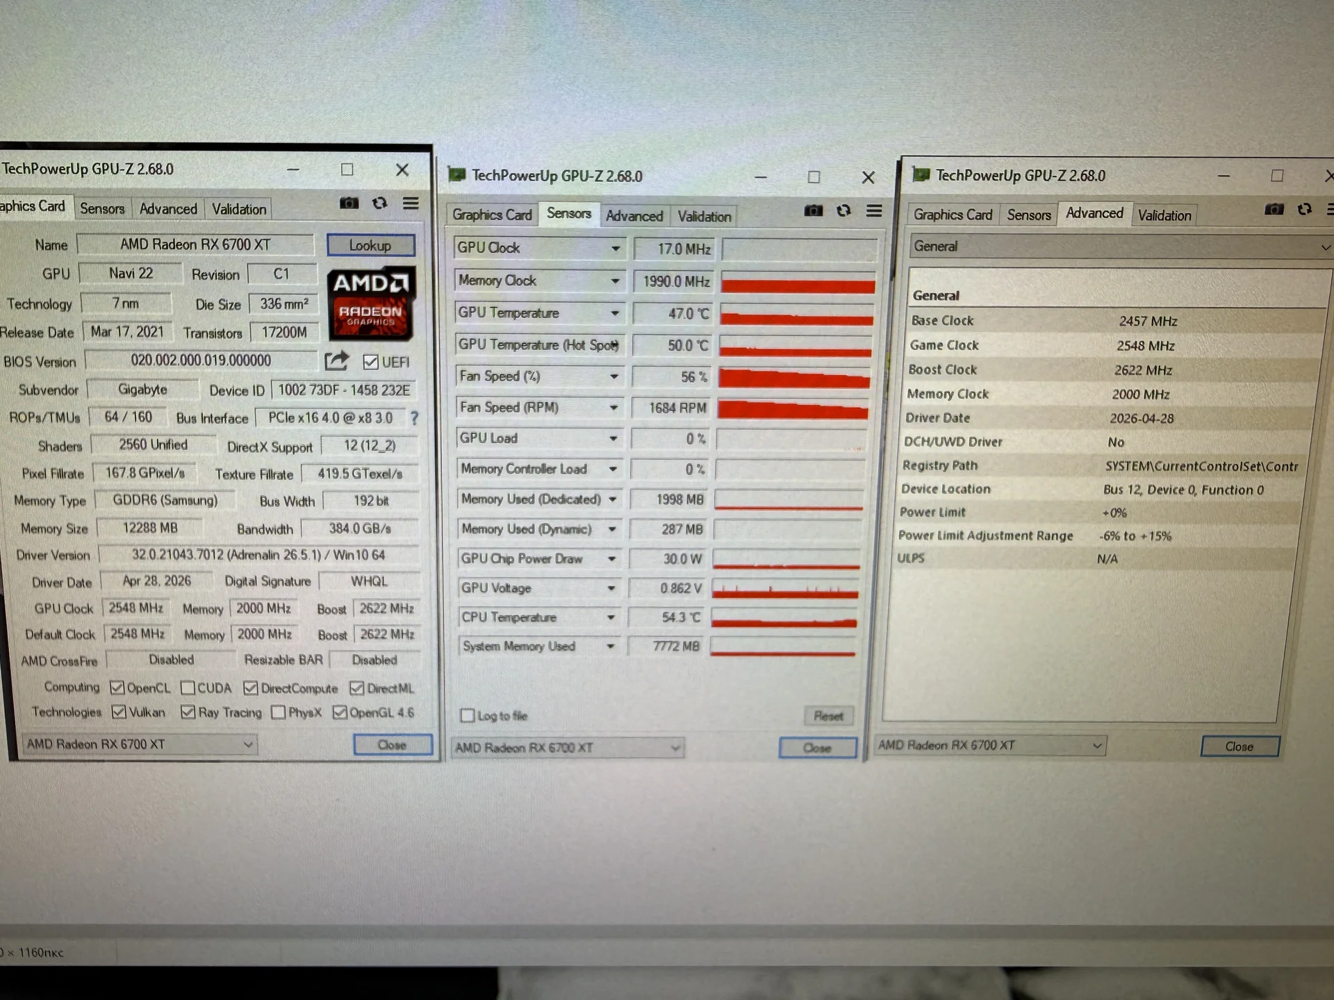Open the hamburger menu in the Sensors window

(x=874, y=210)
